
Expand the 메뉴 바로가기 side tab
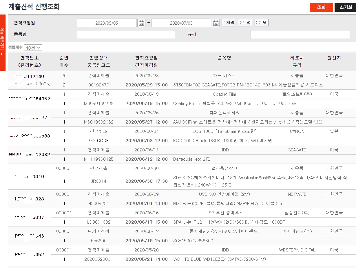(x=3, y=43)
